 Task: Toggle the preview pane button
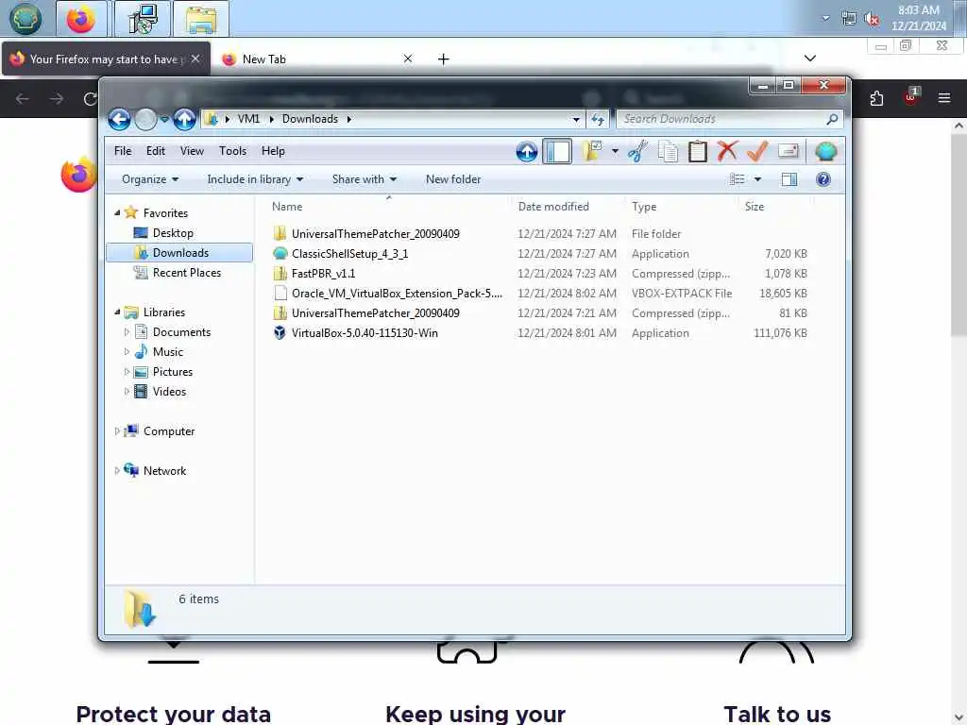[789, 179]
